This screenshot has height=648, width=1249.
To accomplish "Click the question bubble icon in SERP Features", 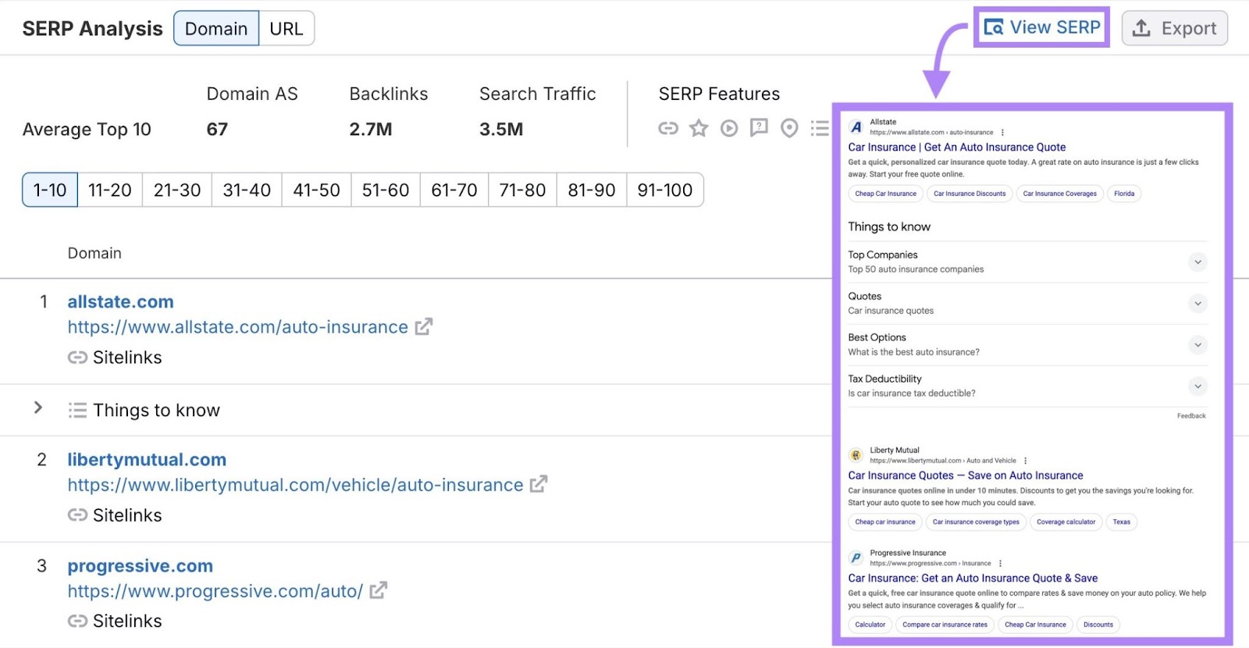I will click(x=759, y=127).
